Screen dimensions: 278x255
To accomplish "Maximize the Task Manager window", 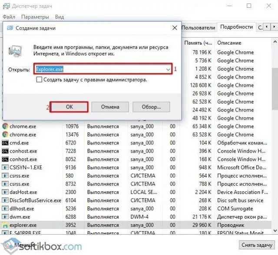I will [249, 6].
